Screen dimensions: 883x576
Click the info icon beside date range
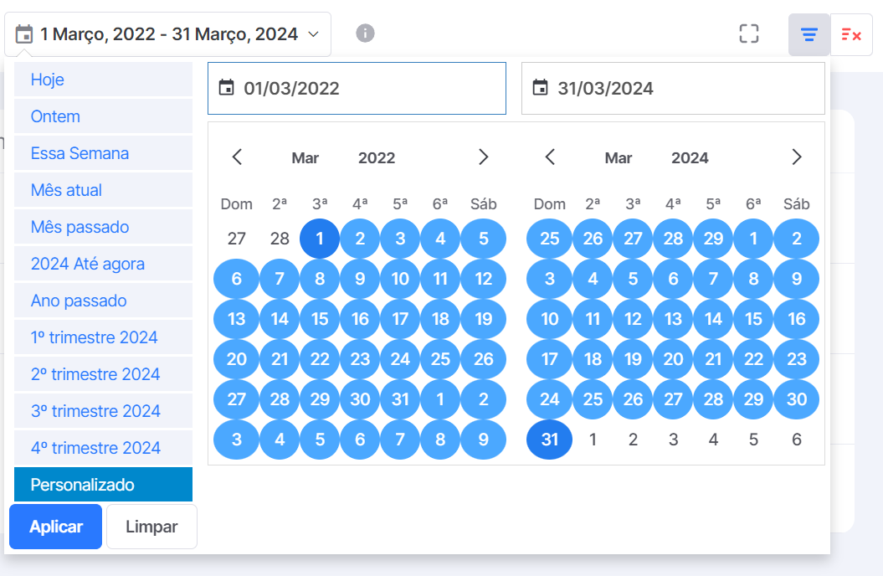pos(365,33)
